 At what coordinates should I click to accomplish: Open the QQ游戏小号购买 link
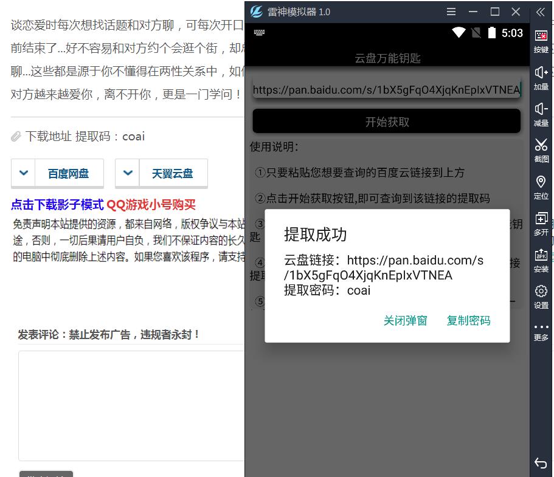[151, 204]
